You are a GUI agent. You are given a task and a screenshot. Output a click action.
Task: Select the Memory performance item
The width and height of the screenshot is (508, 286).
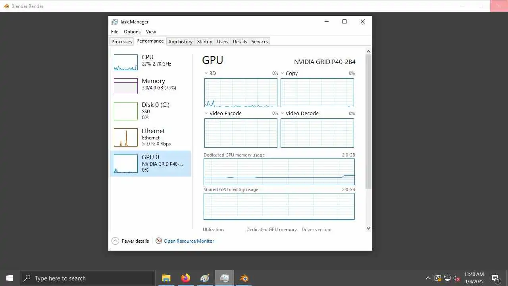coord(150,86)
